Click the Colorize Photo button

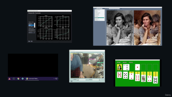[108, 10]
